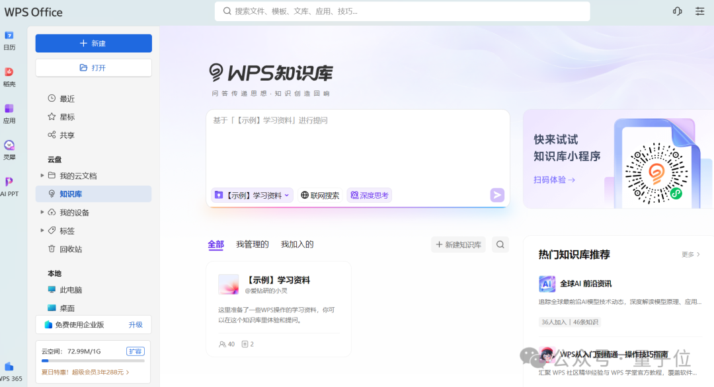This screenshot has width=714, height=387.
Task: Open the knowledge base search magnifier icon
Action: click(x=500, y=244)
